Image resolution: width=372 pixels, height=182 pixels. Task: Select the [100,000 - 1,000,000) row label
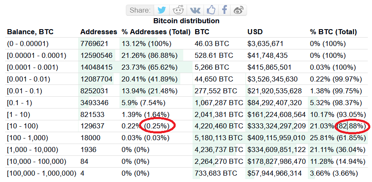click(42, 174)
